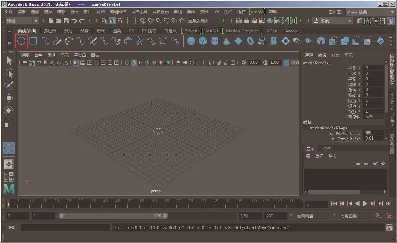Select the Move tool in the toolbox
The image size is (397, 243).
[x=9, y=98]
